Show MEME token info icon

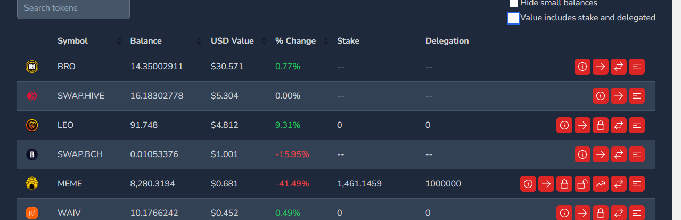tap(528, 184)
